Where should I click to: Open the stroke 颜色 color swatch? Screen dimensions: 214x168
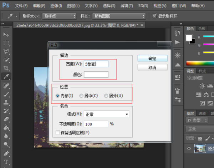pos(96,75)
